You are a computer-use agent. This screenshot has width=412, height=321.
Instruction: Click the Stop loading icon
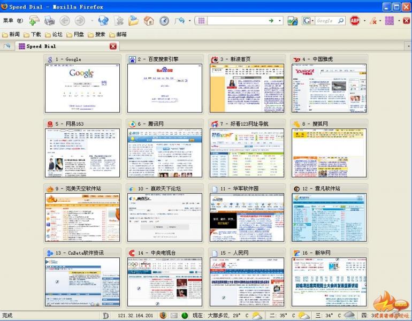tap(119, 20)
